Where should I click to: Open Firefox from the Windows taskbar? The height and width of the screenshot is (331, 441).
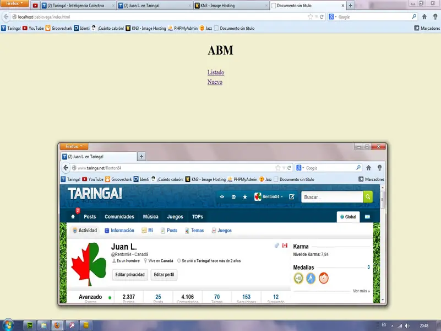point(57,325)
